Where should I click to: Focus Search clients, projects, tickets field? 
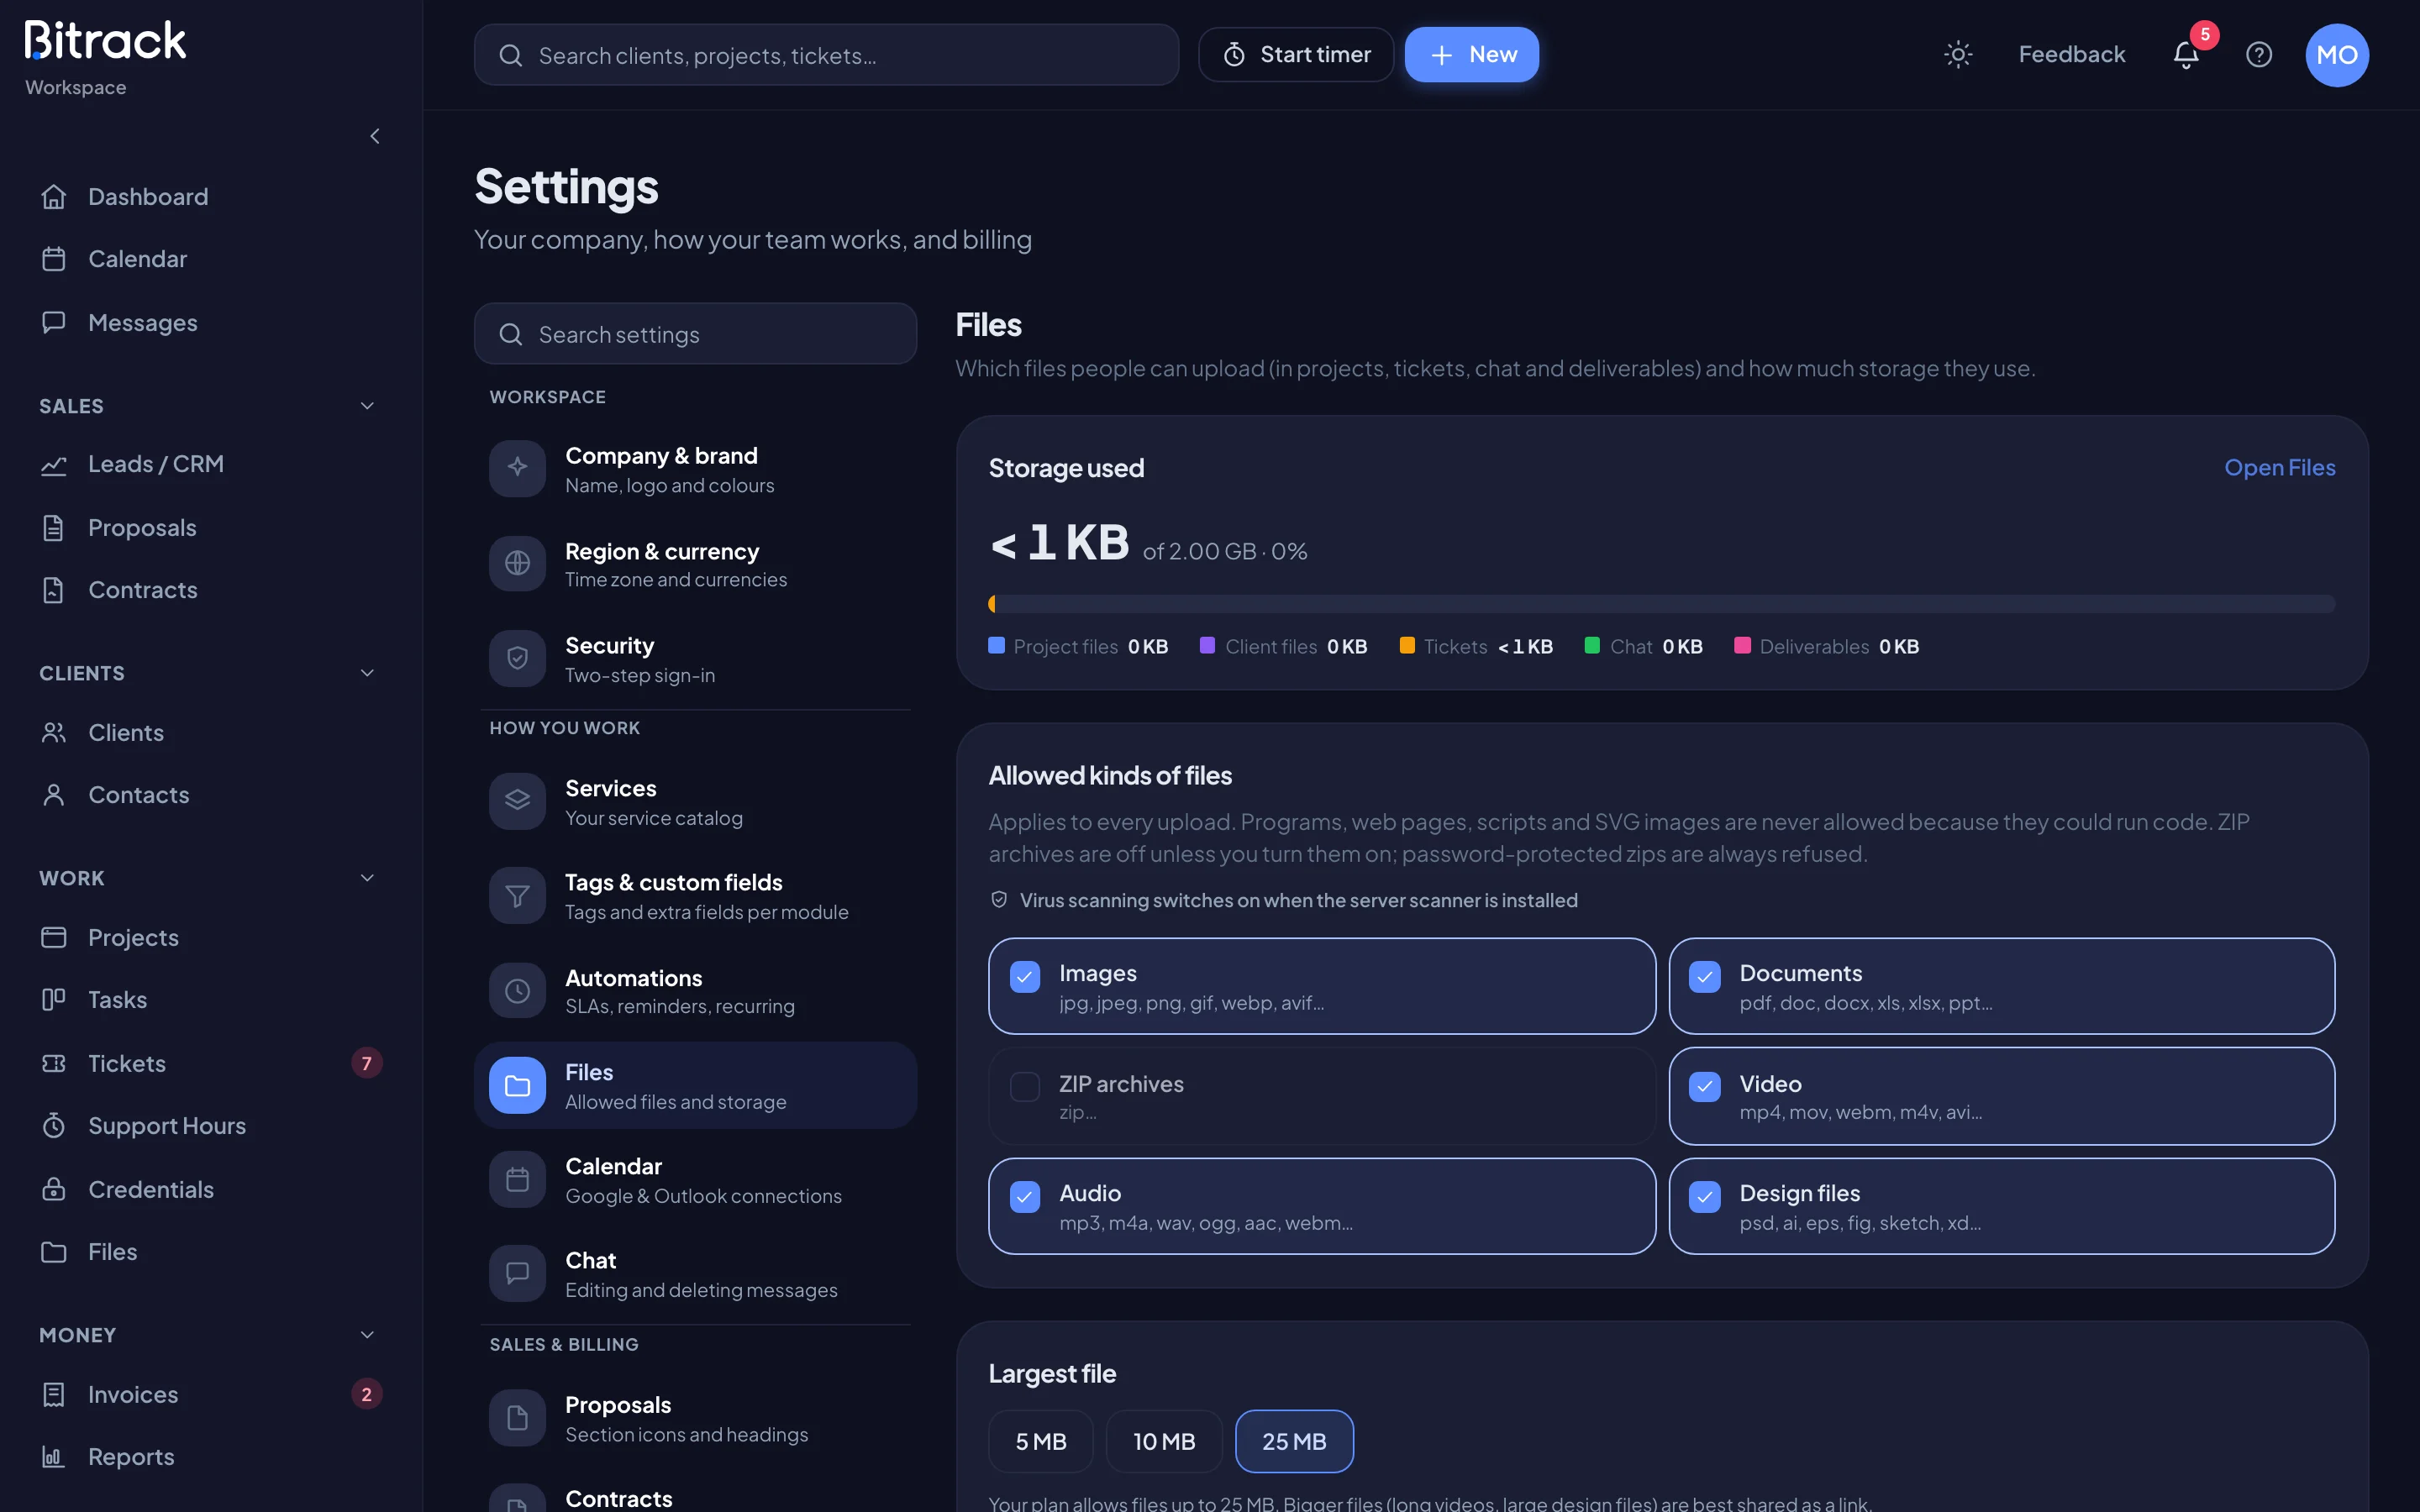[826, 55]
